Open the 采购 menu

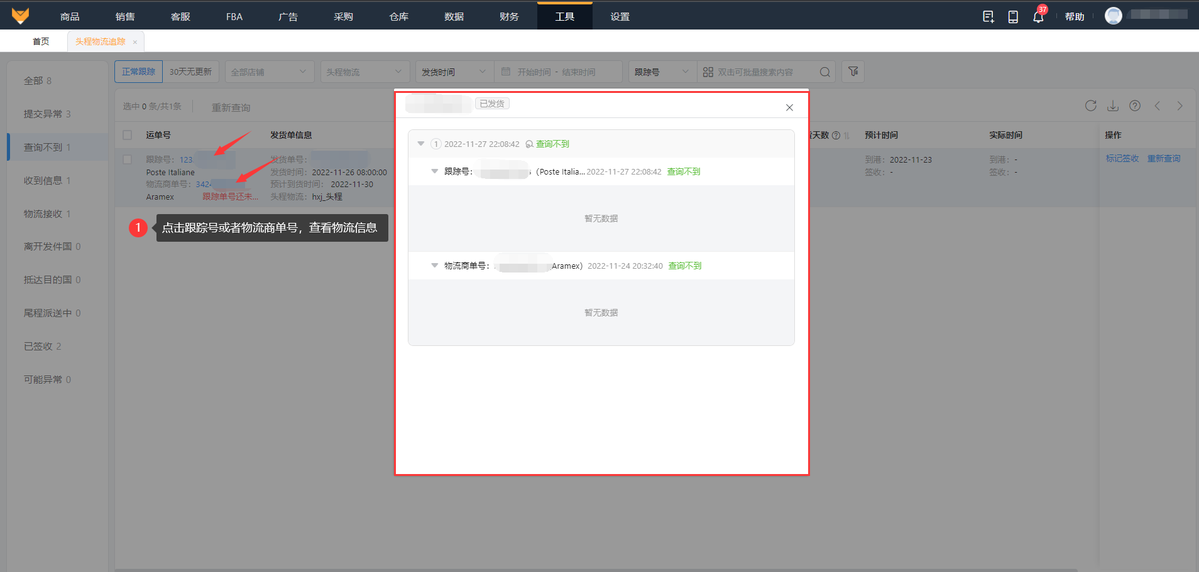tap(344, 16)
